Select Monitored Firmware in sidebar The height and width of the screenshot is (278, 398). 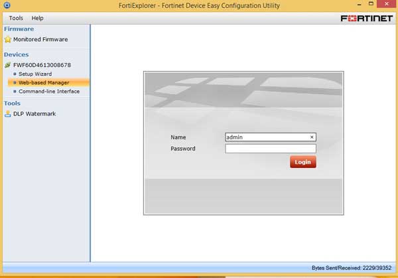40,39
